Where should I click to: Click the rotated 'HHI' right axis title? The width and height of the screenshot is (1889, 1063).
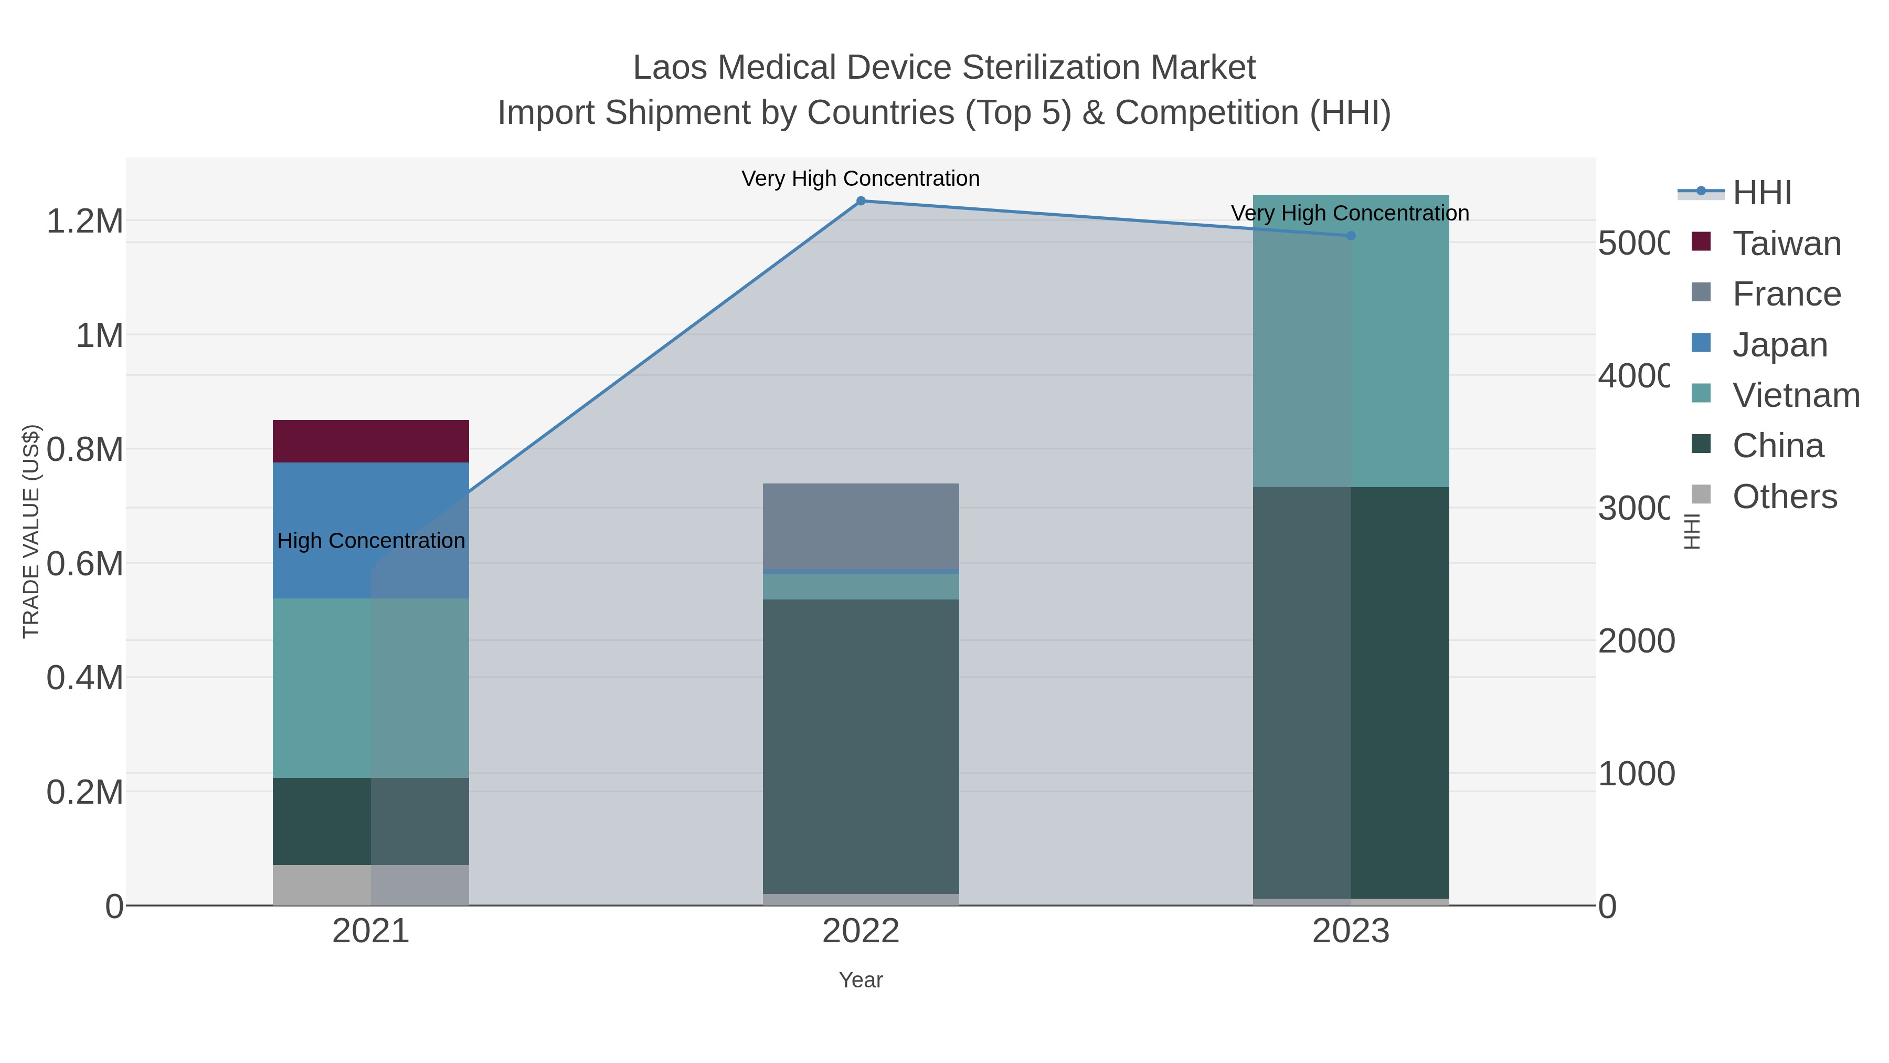click(x=1692, y=531)
